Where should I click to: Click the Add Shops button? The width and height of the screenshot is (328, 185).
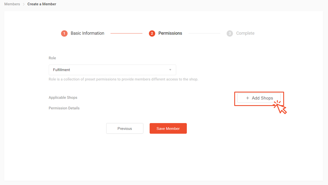point(259,98)
